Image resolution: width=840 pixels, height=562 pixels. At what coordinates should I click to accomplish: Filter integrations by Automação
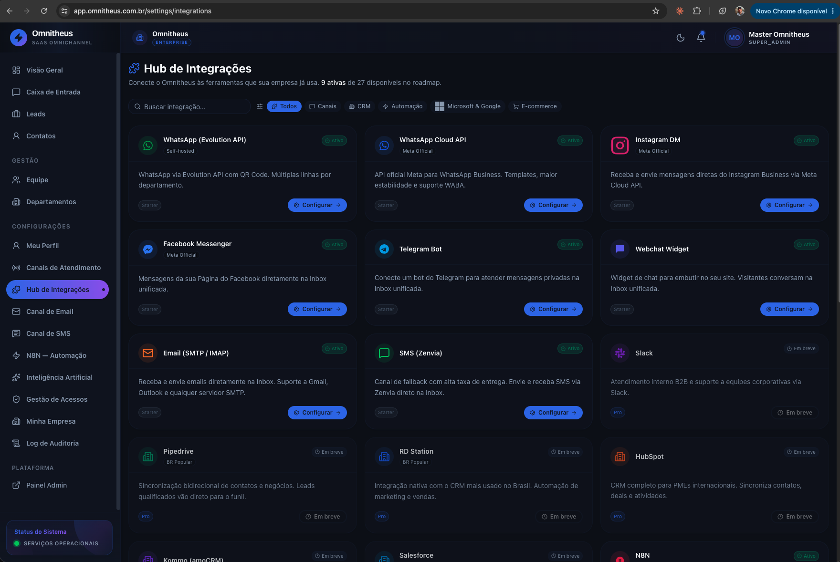402,106
